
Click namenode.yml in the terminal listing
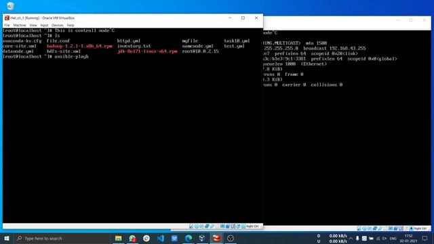[197, 46]
